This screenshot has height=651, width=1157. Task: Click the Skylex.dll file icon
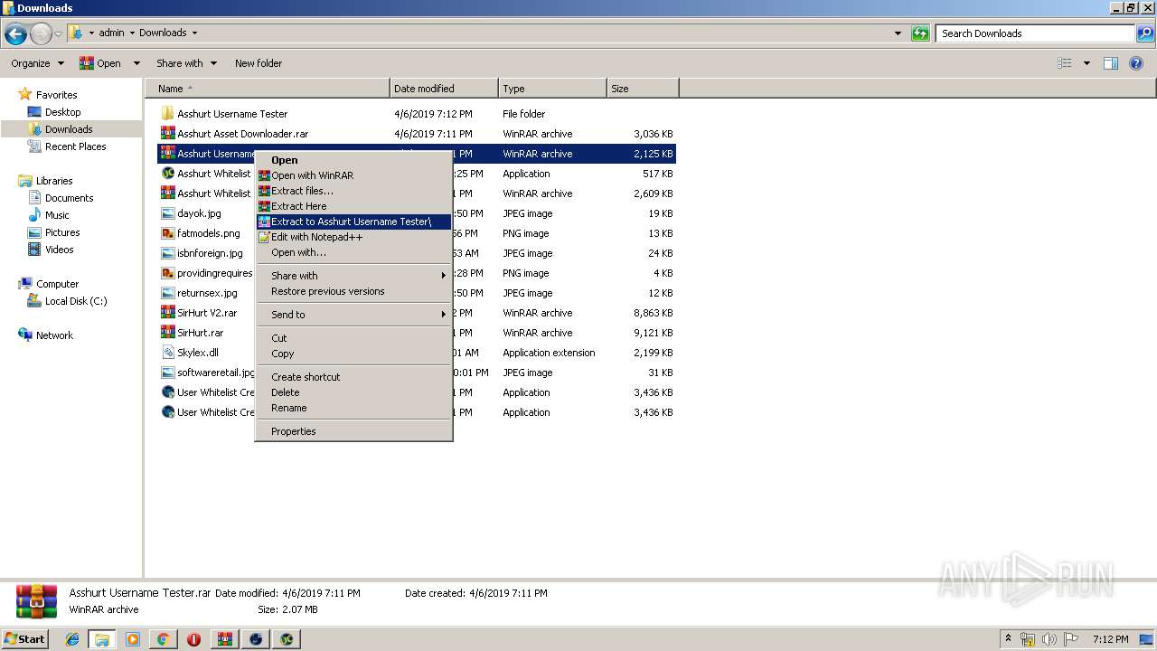coord(167,353)
